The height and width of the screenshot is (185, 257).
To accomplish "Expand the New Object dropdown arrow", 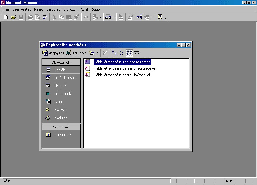I will click(152, 17).
